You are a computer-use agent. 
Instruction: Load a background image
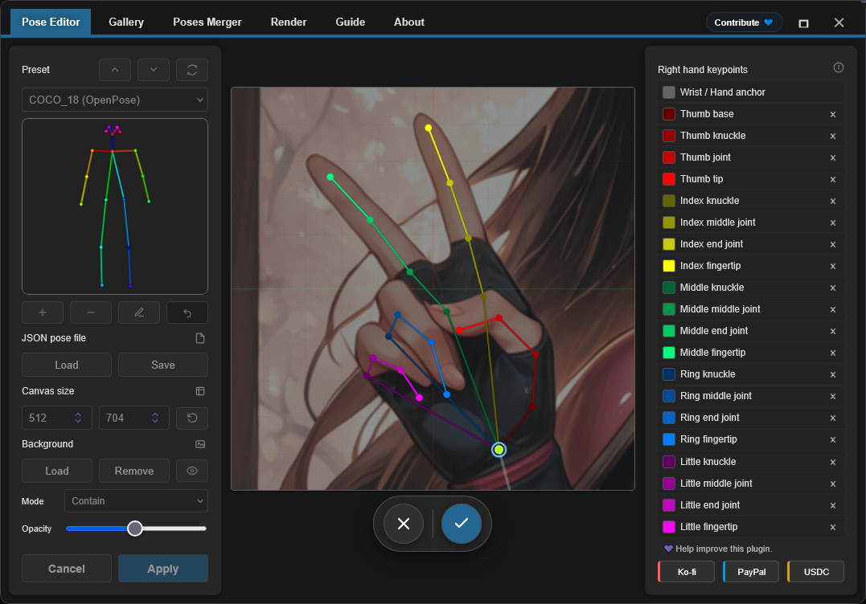(57, 471)
